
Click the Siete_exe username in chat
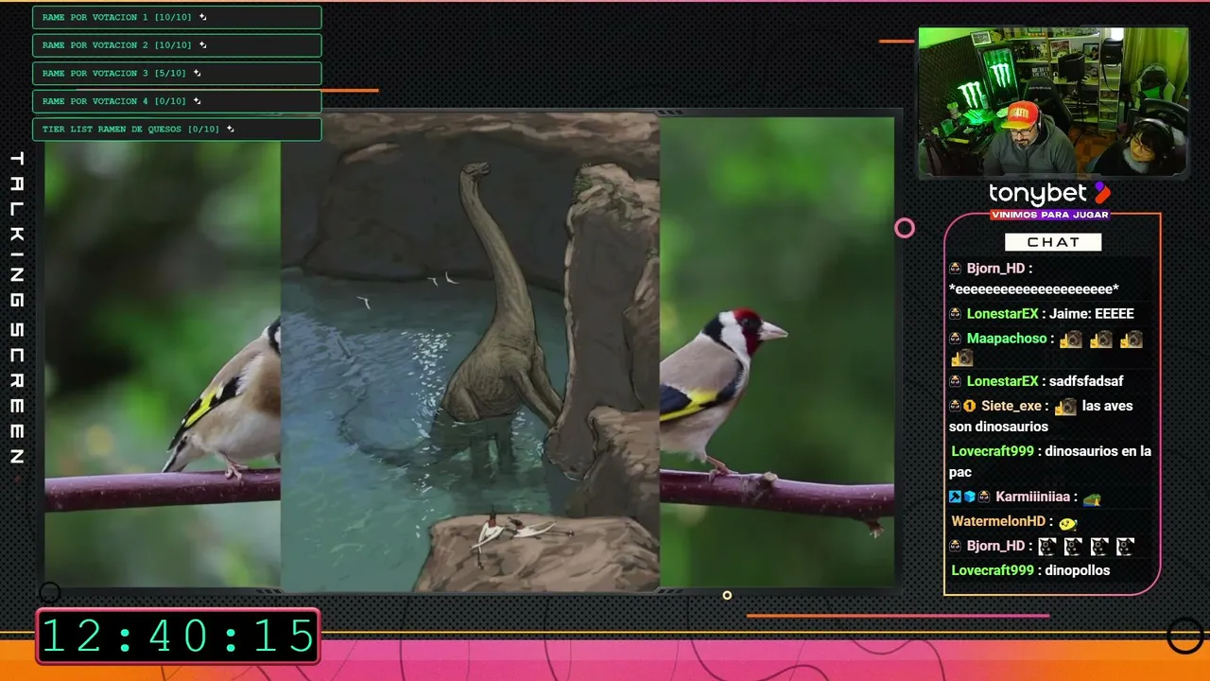[x=1011, y=406]
